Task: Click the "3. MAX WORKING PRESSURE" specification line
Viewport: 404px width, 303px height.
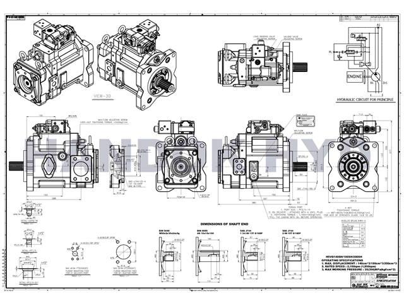Action: [x=358, y=270]
